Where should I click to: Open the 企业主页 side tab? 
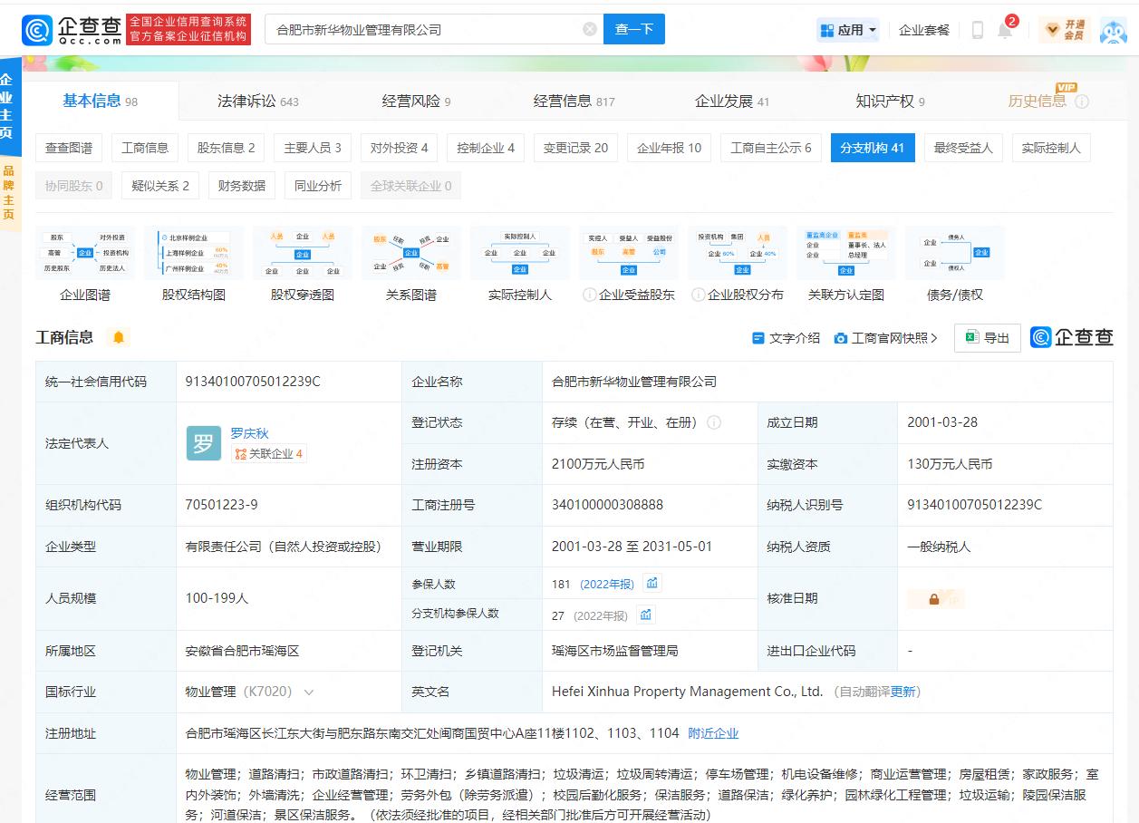coord(8,105)
